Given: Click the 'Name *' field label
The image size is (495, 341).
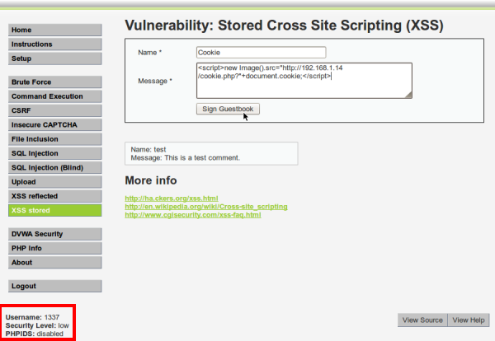Looking at the screenshot, I should 149,53.
